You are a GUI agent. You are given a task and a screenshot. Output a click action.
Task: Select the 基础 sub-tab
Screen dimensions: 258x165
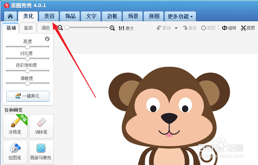(11, 28)
